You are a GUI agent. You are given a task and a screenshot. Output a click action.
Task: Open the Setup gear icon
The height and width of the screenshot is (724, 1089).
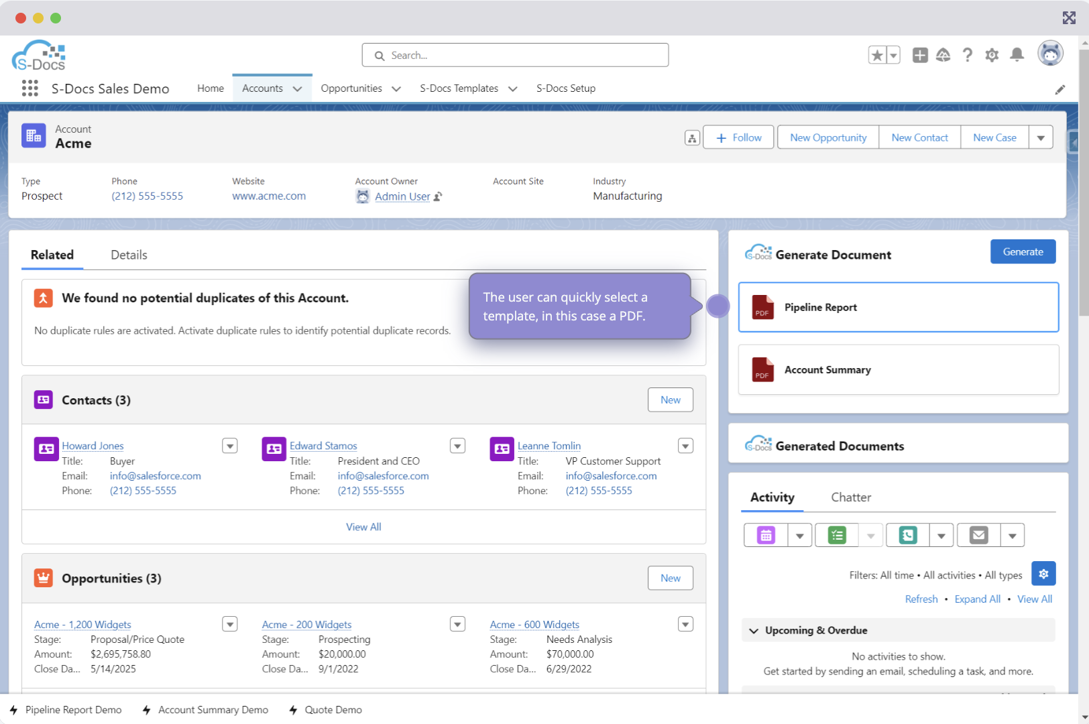click(992, 55)
